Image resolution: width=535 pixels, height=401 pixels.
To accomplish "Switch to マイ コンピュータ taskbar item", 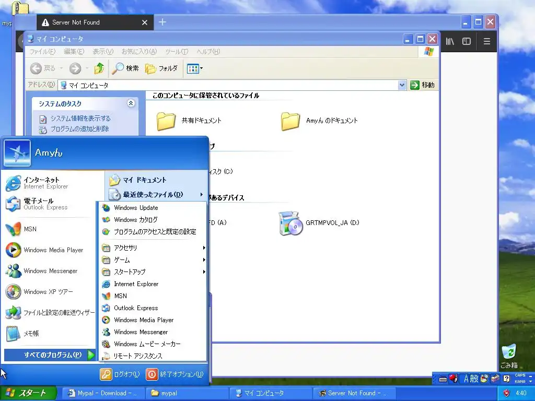I will [x=271, y=393].
